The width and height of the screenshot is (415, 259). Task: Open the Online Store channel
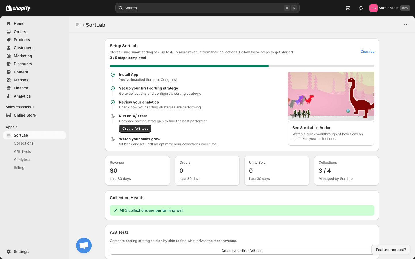(x=9, y=115)
